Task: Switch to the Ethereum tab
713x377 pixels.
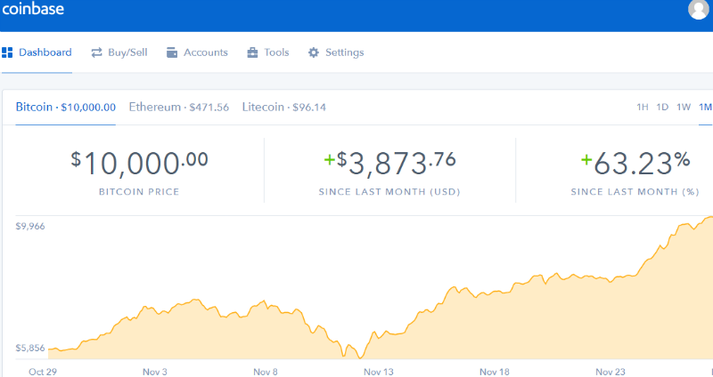Action: tap(178, 108)
